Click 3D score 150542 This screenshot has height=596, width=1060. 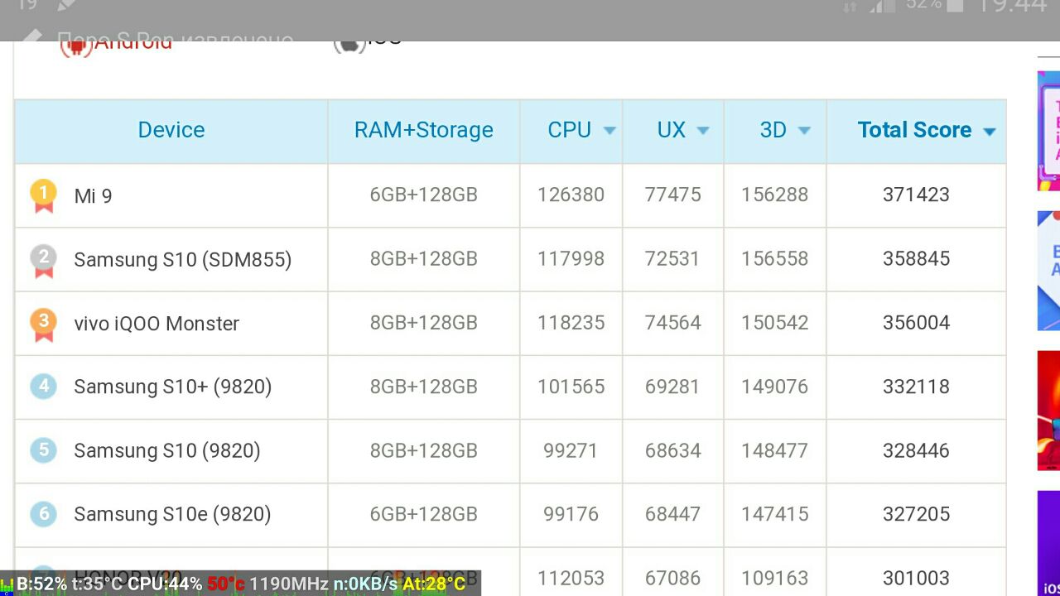774,322
